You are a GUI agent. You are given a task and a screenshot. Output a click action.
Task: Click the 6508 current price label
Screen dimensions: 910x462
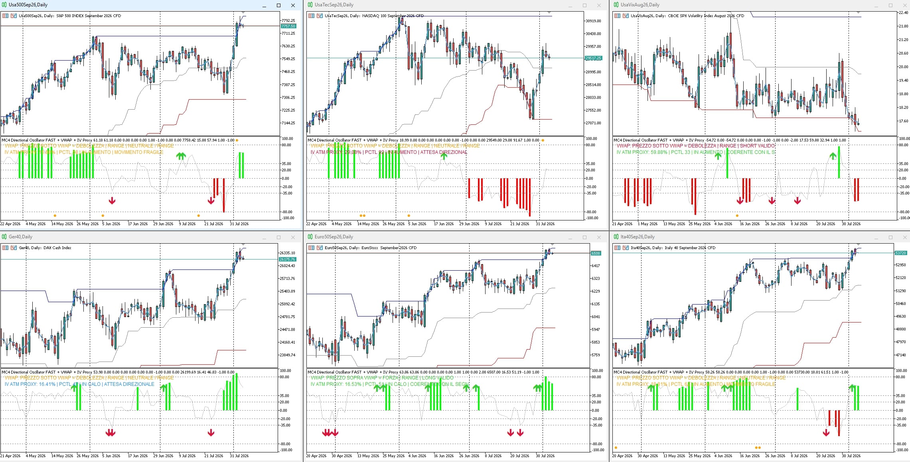pyautogui.click(x=596, y=254)
